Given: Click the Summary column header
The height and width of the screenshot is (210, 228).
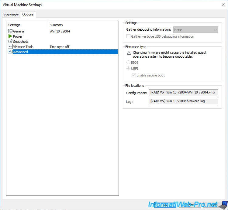Looking at the screenshot, I should (x=83, y=25).
